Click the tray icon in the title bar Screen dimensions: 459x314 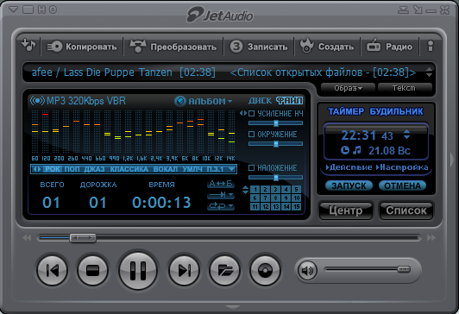[403, 9]
